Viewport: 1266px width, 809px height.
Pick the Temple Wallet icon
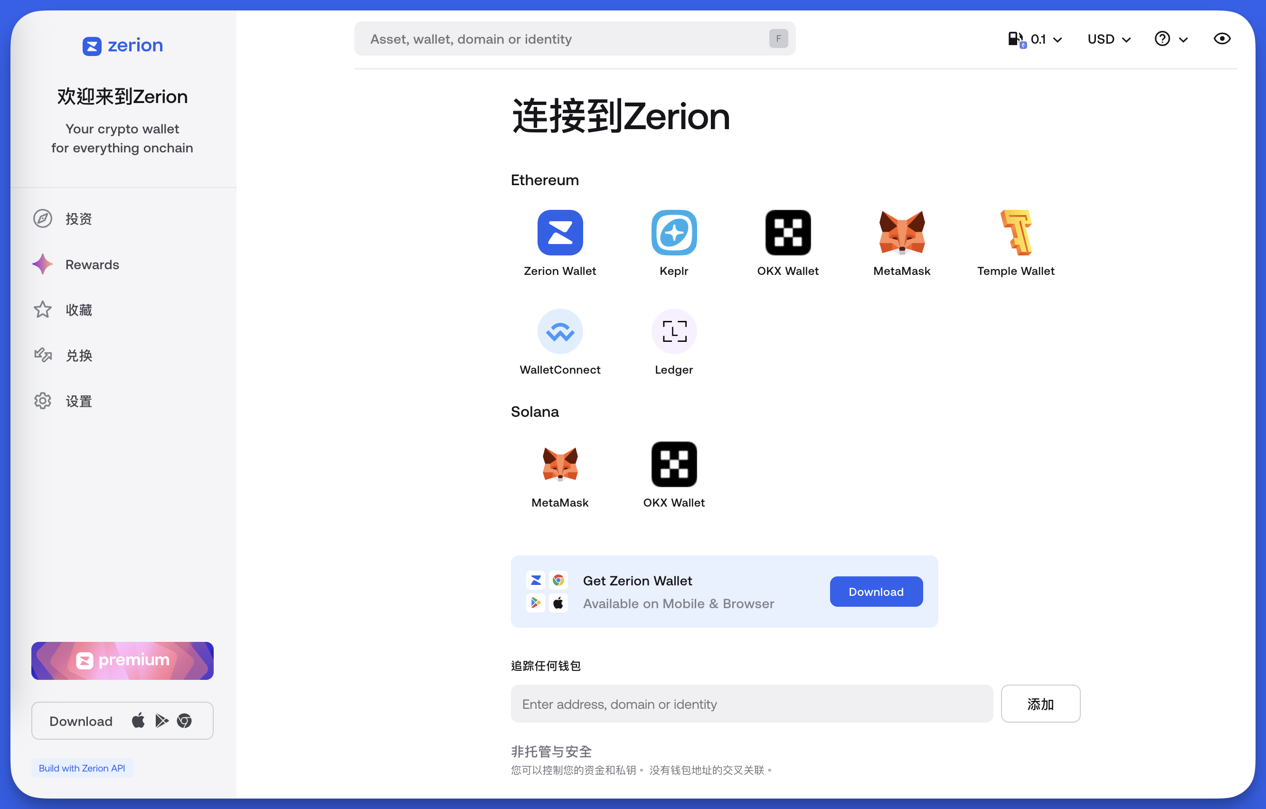1016,232
